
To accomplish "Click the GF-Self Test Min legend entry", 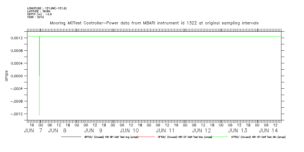I will click(x=258, y=137).
